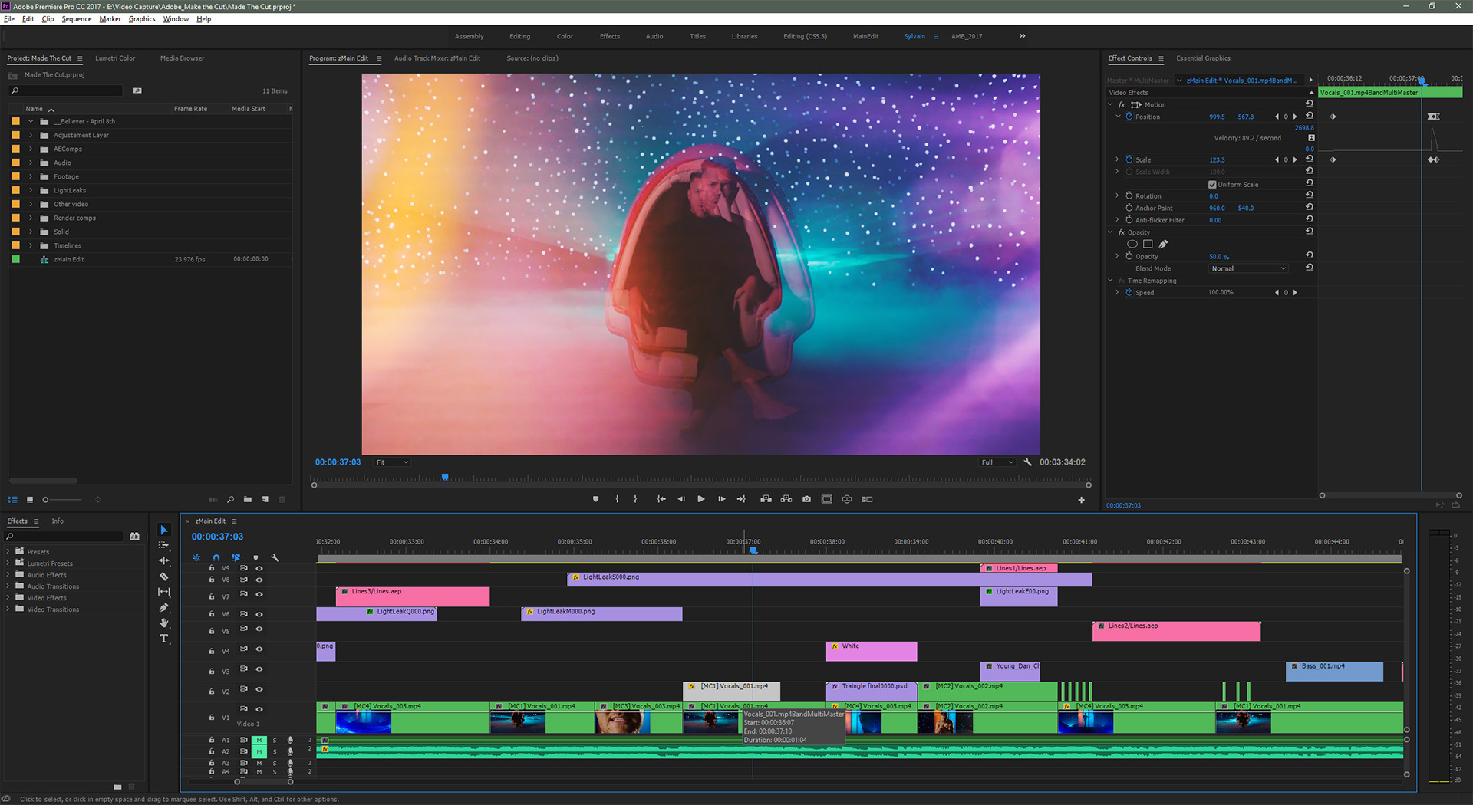
Task: Select the Type tool
Action: pyautogui.click(x=163, y=638)
